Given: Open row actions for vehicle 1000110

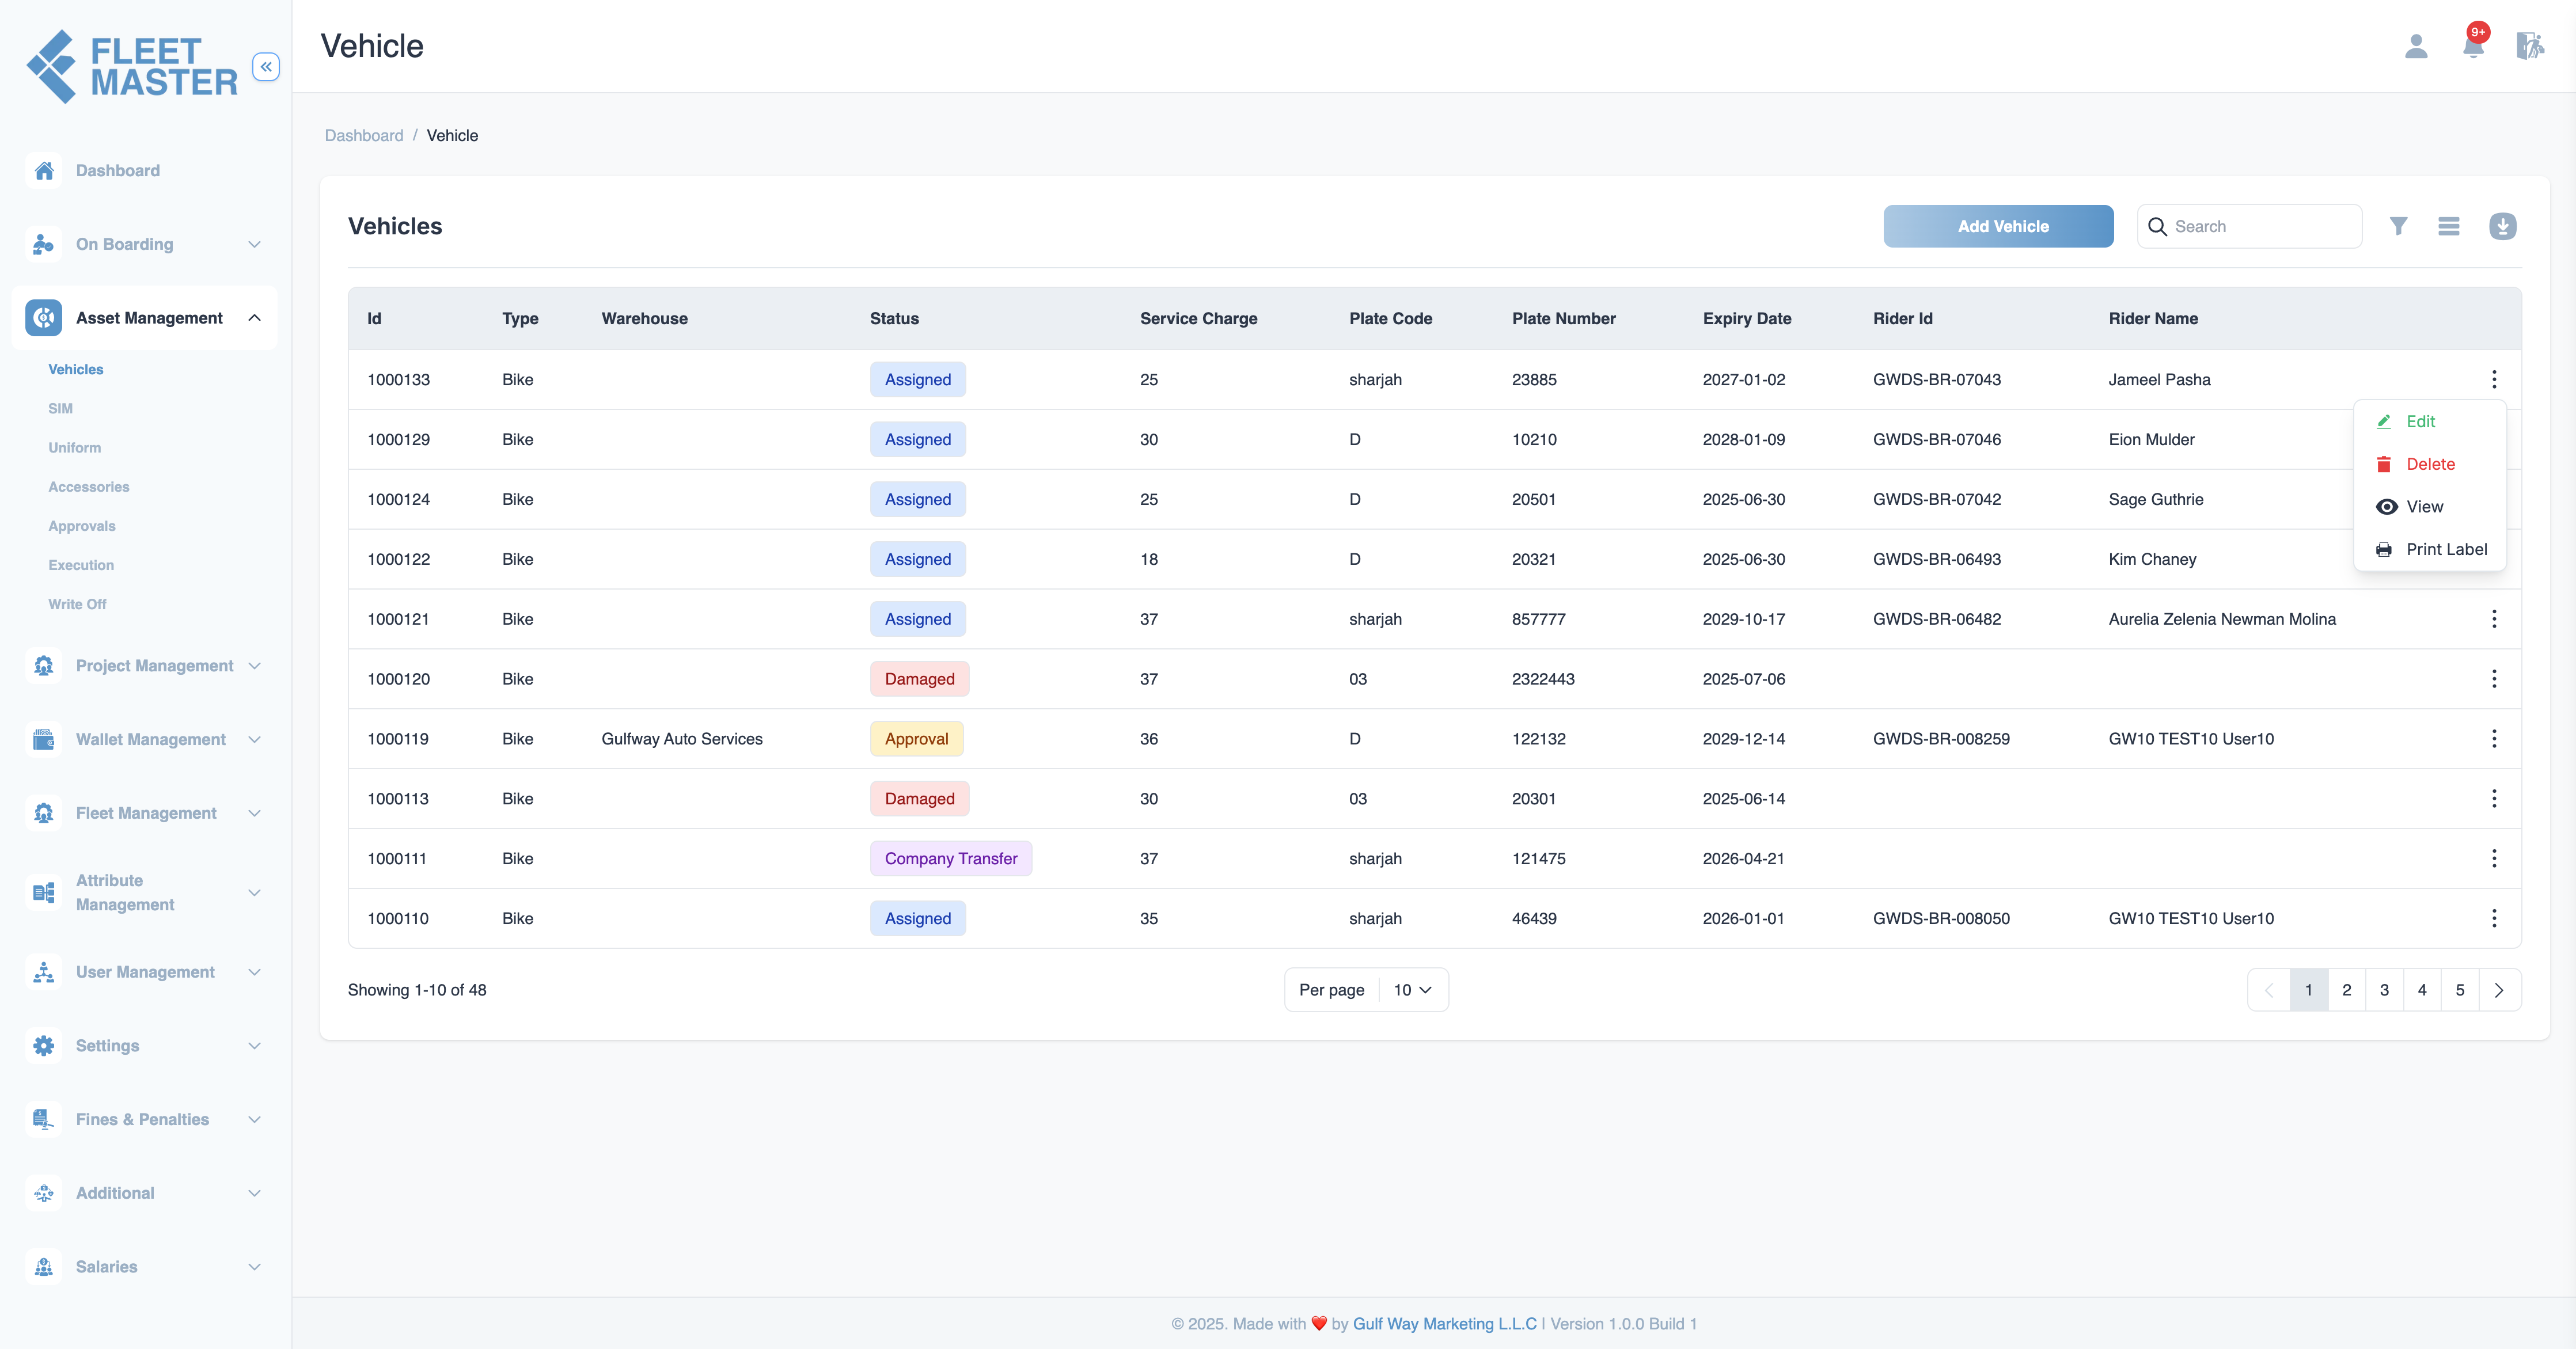Looking at the screenshot, I should click(x=2494, y=918).
